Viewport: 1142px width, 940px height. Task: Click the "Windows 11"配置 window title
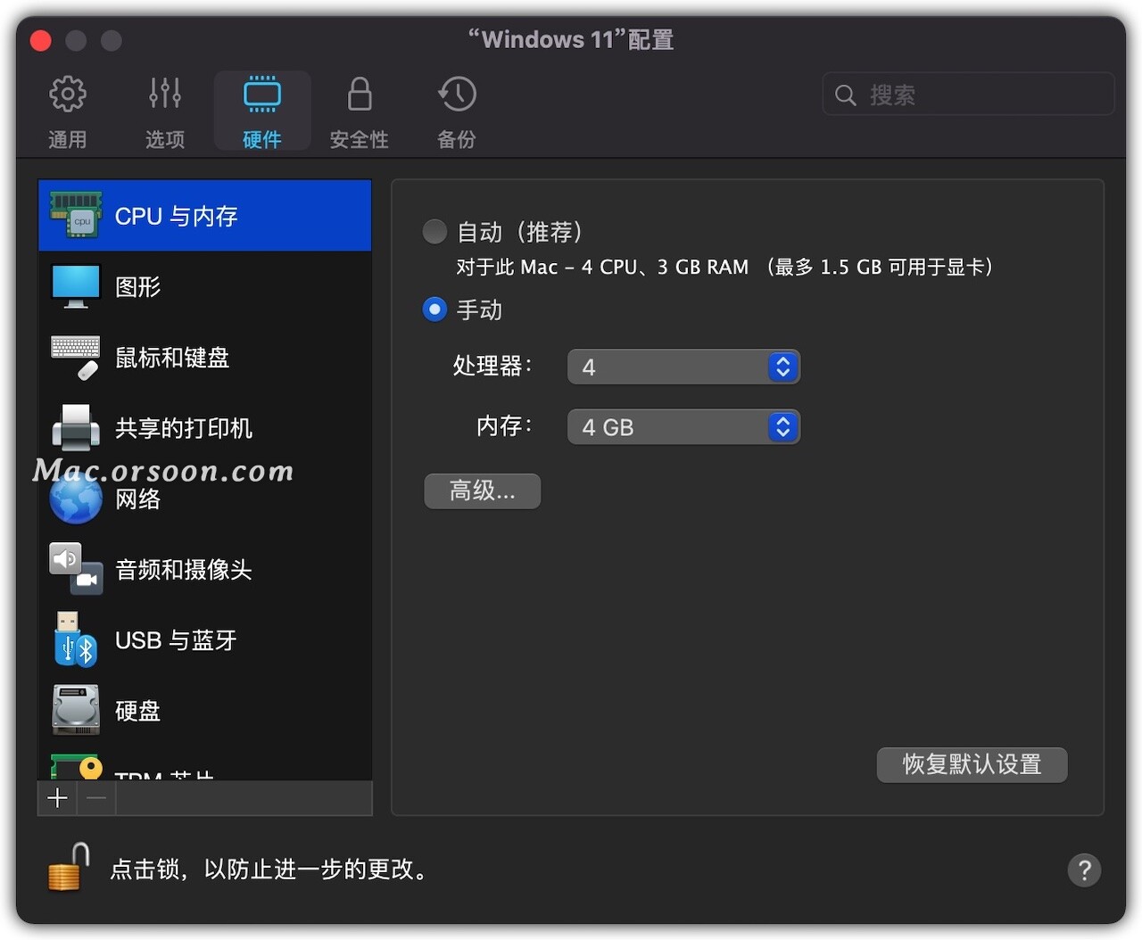571,40
